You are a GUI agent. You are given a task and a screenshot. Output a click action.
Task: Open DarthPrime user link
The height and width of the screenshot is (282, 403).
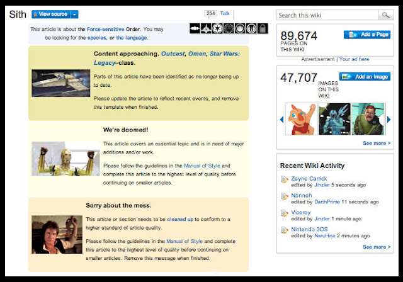click(x=327, y=202)
